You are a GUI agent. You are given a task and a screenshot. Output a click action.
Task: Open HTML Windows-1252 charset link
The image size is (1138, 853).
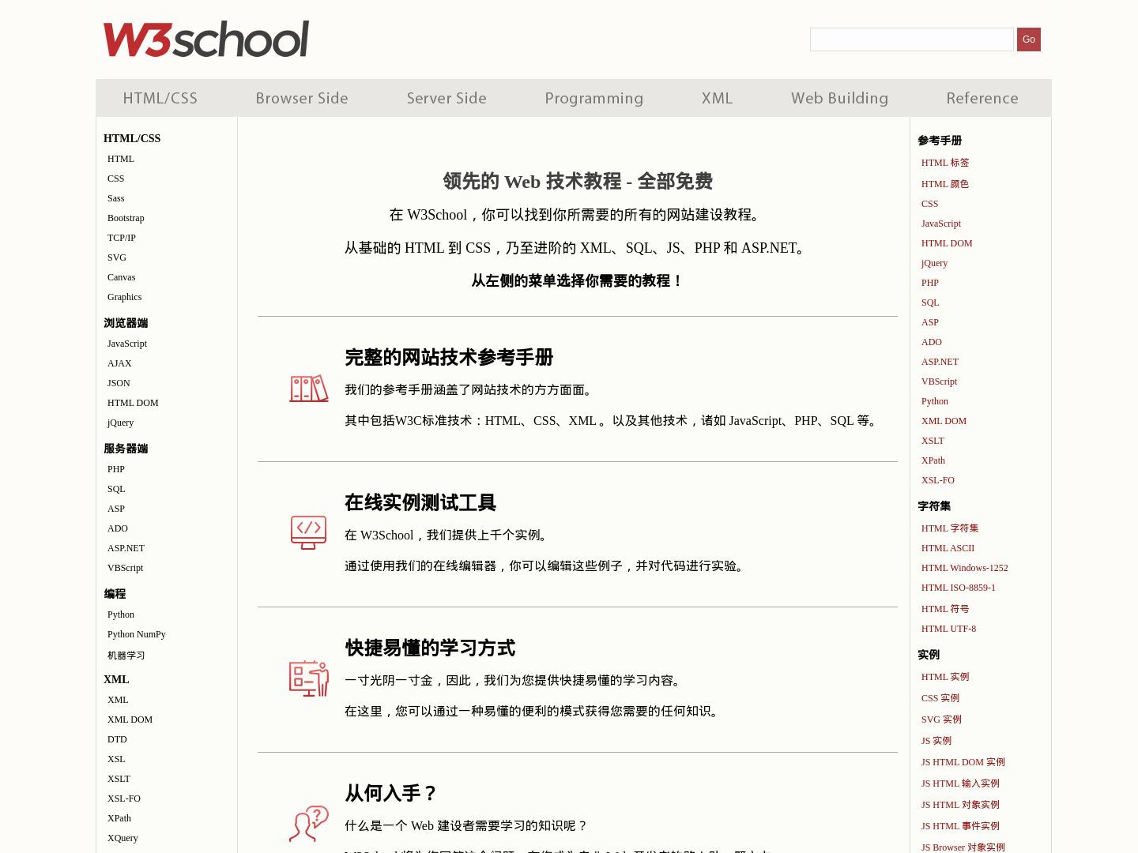(965, 568)
